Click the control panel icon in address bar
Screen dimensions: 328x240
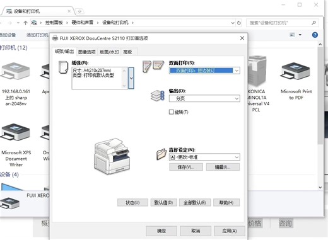pos(34,23)
